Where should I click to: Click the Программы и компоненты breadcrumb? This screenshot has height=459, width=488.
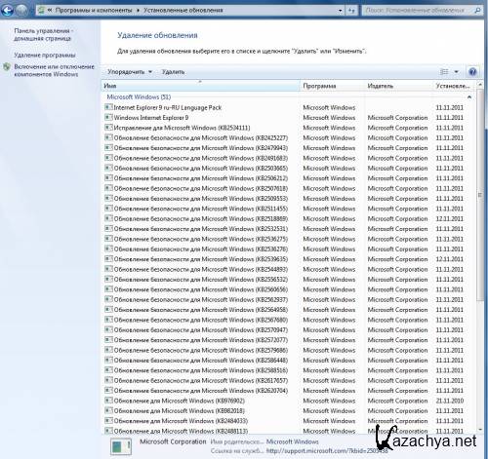click(x=94, y=11)
